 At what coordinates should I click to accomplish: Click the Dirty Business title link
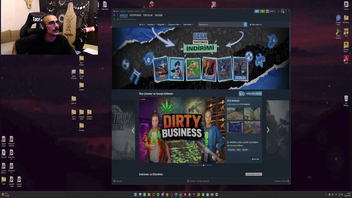click(x=233, y=101)
